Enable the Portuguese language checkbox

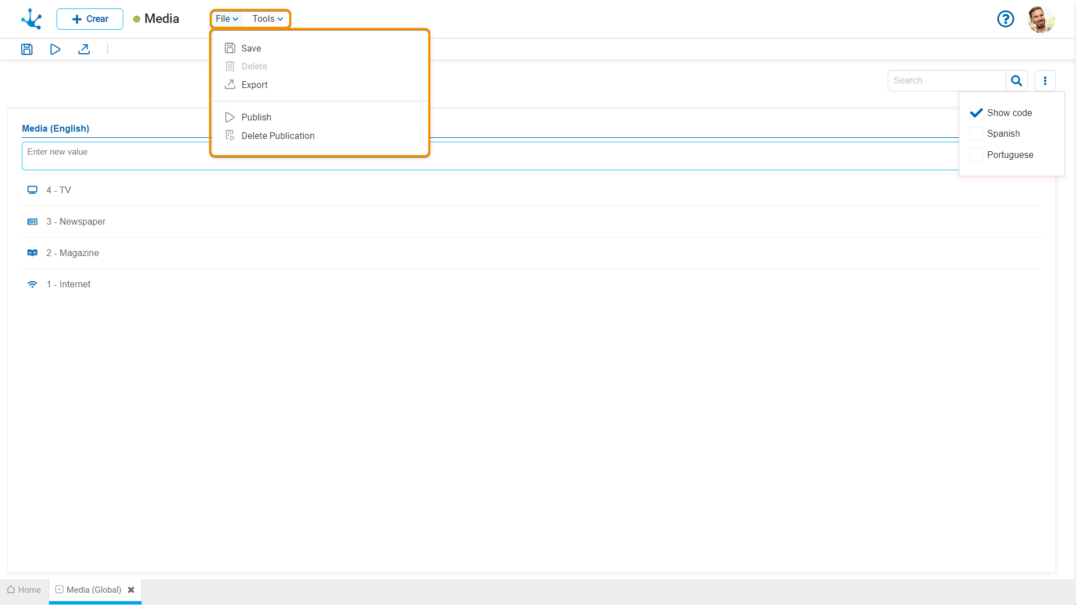[x=976, y=155]
